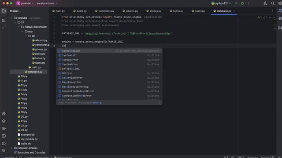Select AsyncSession completion suggestion
This screenshot has width=282, height=158.
tap(109, 51)
